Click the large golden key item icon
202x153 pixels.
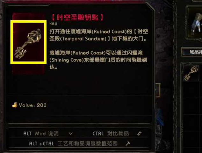[x=28, y=42]
